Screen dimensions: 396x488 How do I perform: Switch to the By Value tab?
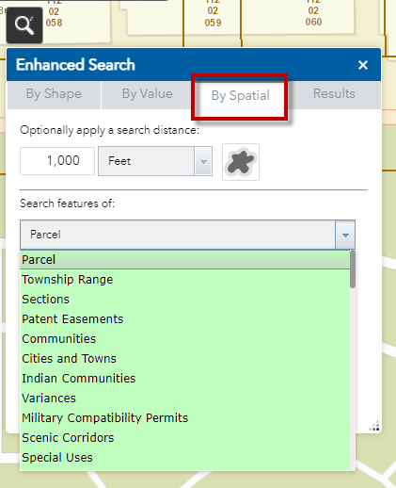tap(148, 94)
